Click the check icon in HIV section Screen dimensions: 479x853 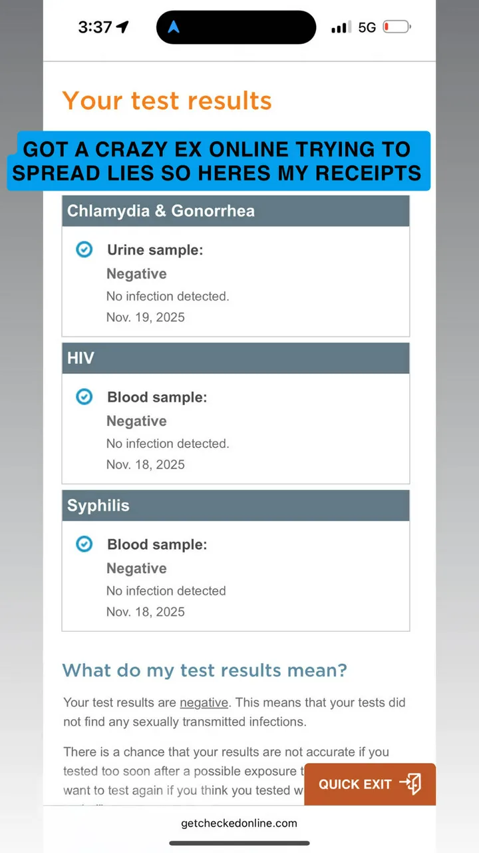[x=84, y=397]
